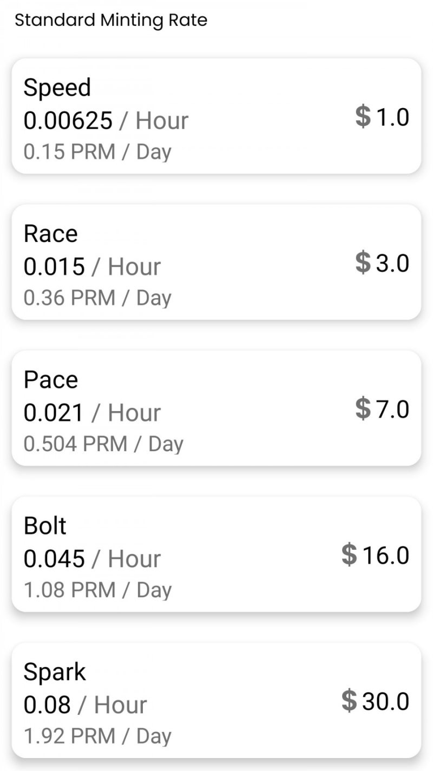Click the 0.15 PRM / Day text

pos(97,152)
